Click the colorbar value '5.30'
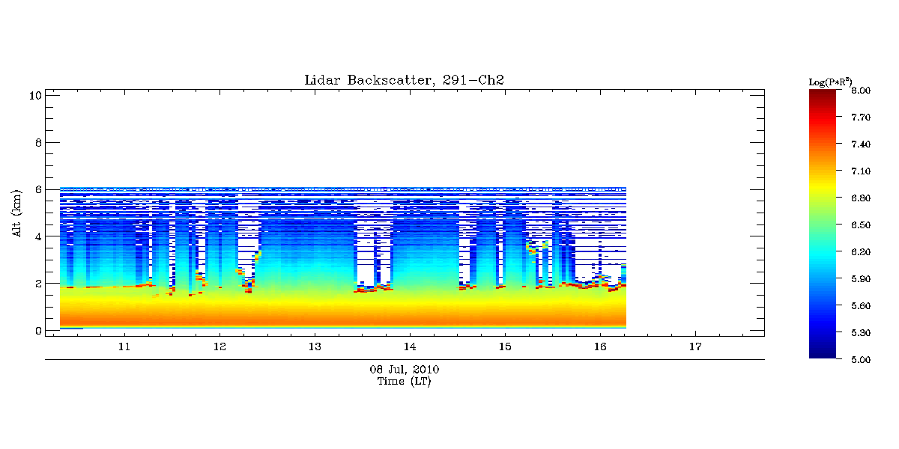The width and height of the screenshot is (899, 449). point(861,333)
